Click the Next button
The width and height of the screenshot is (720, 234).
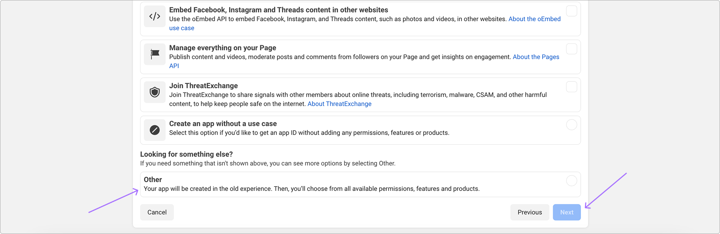click(x=567, y=212)
